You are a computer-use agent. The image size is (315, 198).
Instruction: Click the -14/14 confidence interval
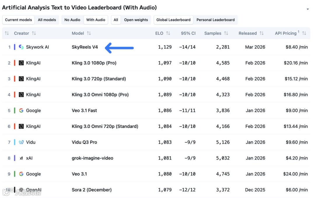(x=187, y=47)
